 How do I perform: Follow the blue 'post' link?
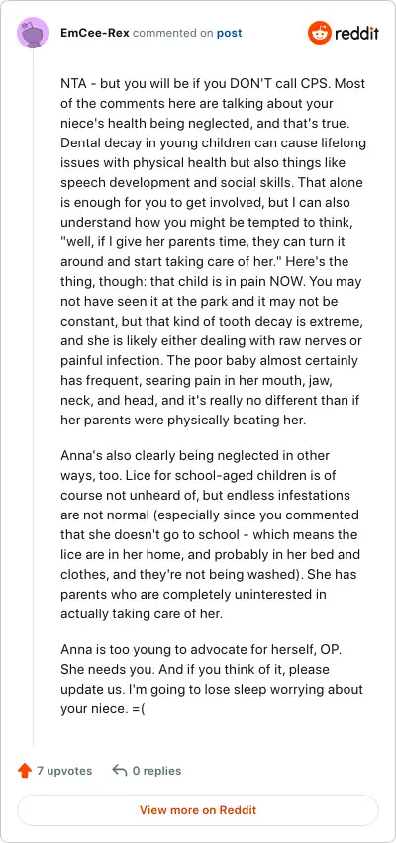click(230, 34)
